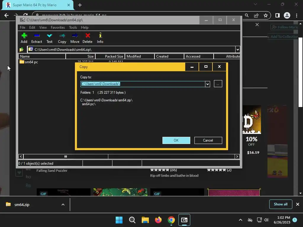Viewport: 303px width, 227px height.
Task: Open the Tools menu in 7-Zip
Action: point(73,27)
